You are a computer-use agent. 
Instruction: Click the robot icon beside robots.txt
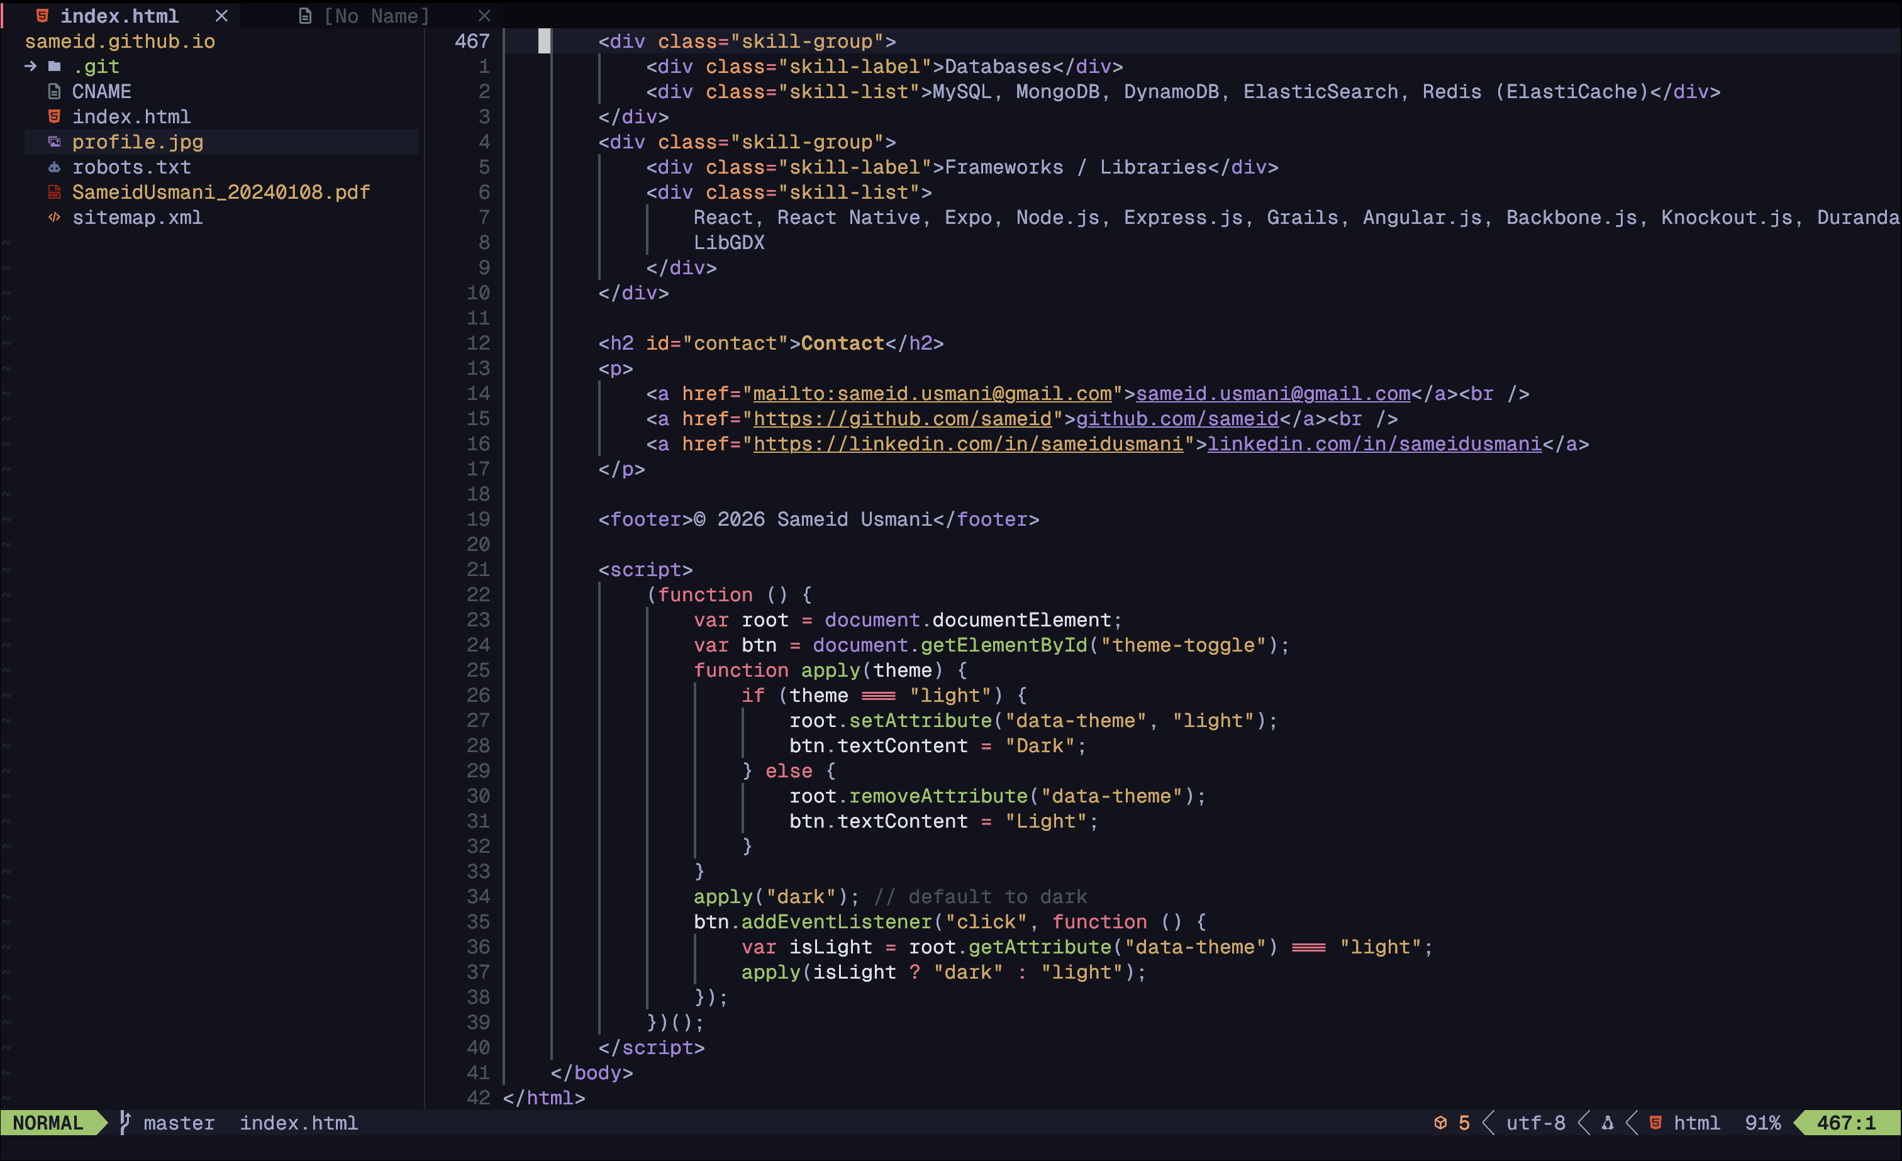(54, 167)
